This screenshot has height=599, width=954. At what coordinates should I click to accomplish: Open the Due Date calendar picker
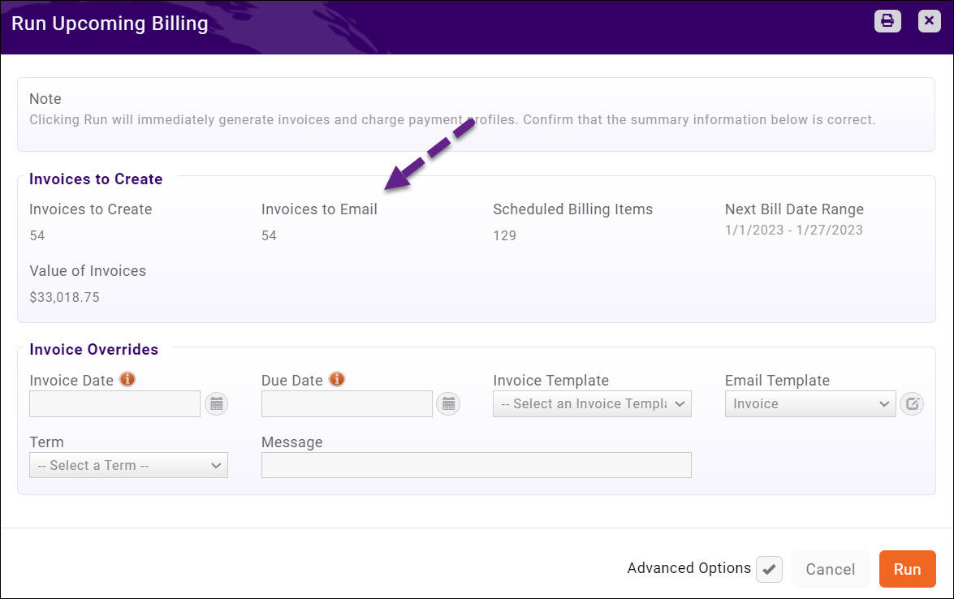[448, 403]
